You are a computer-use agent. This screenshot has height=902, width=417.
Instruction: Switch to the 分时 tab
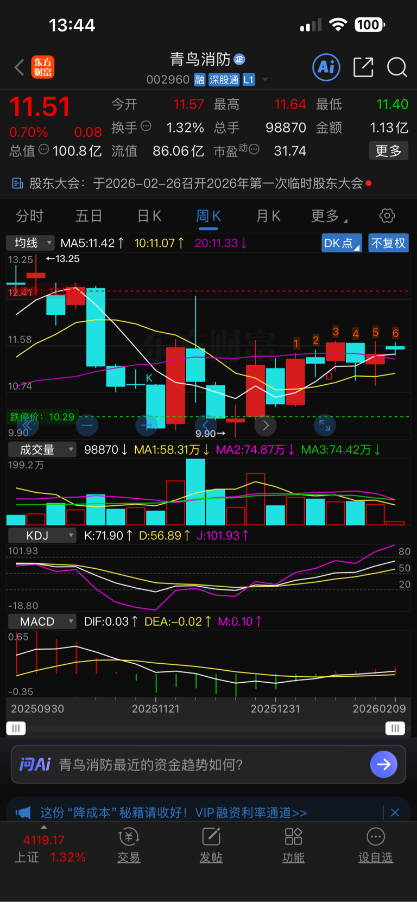pyautogui.click(x=29, y=216)
